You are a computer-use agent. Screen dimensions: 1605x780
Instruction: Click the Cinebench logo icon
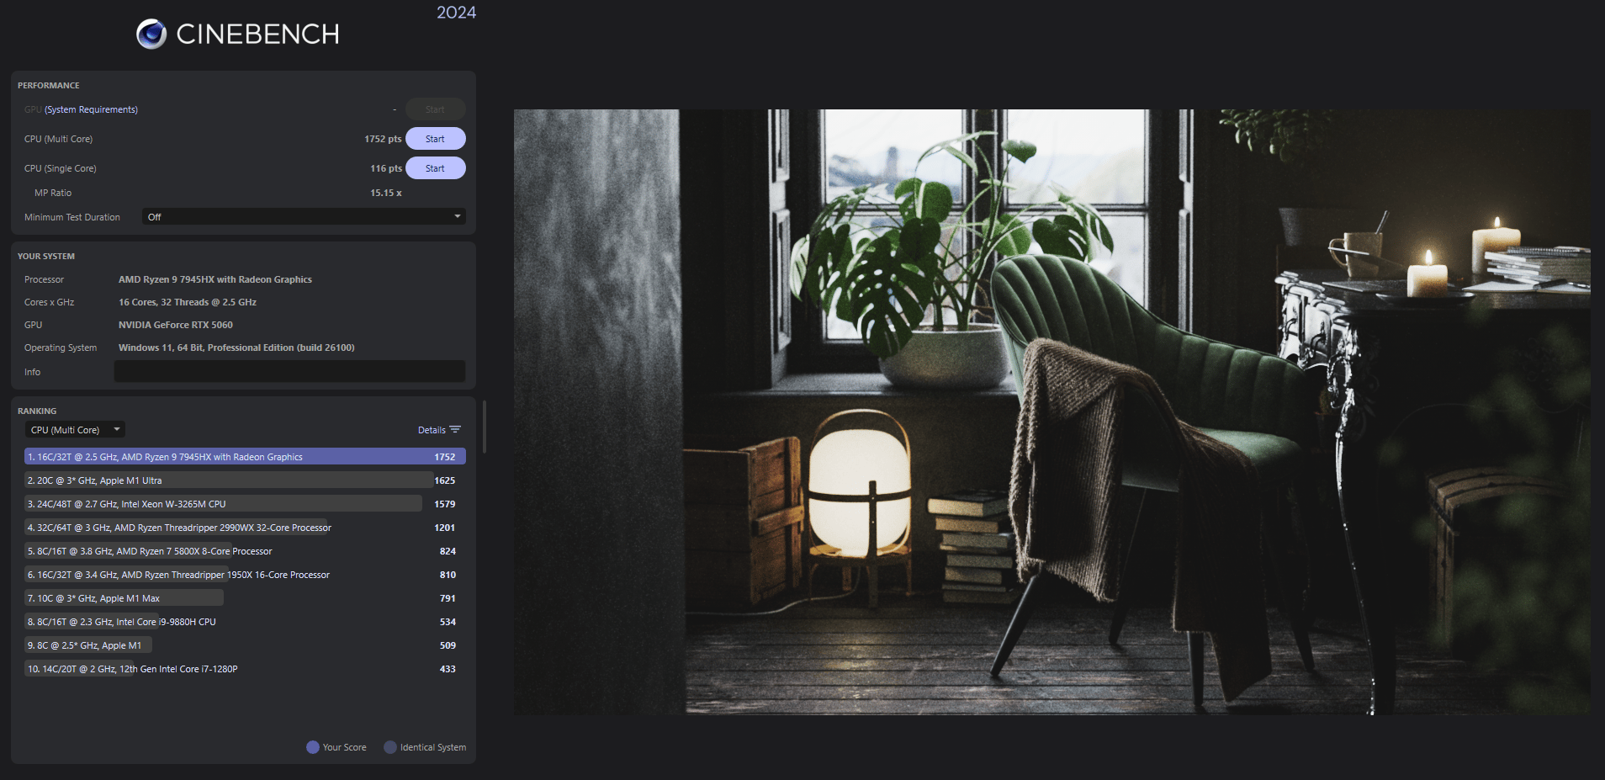(x=151, y=34)
